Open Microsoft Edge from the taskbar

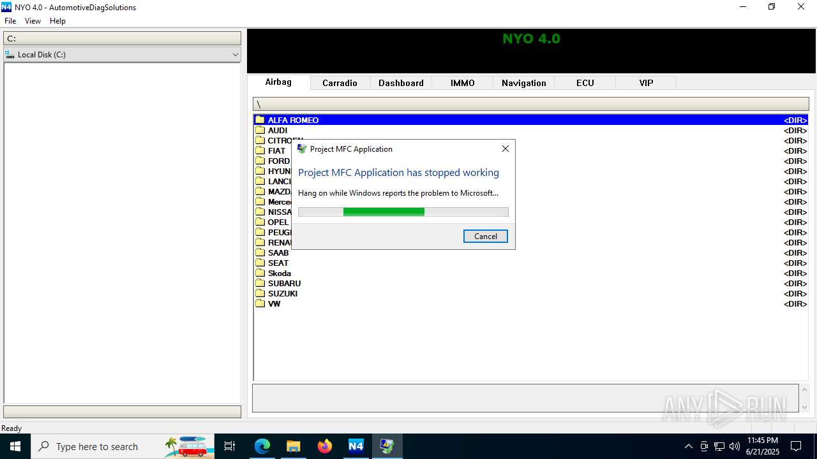pos(262,446)
